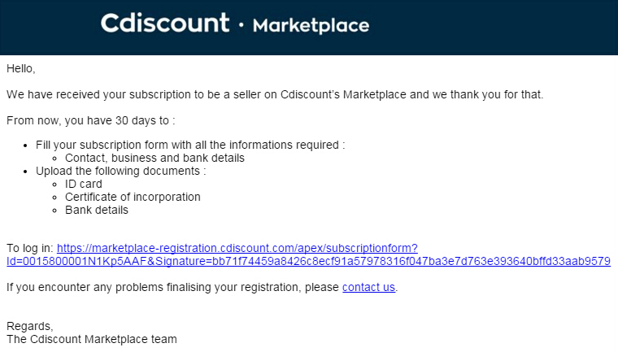Click the sentence about received seller subscription
The width and height of the screenshot is (618, 352).
pos(275,94)
